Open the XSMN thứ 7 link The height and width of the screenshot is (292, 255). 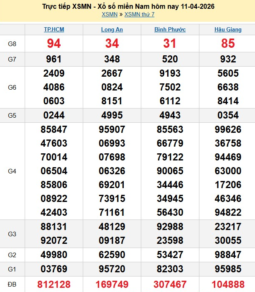coord(139,14)
